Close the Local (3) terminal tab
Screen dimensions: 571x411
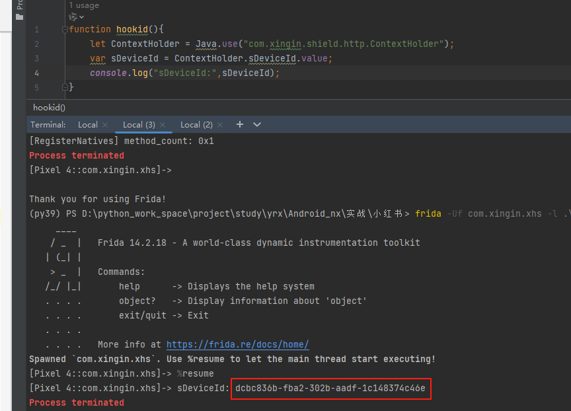[x=163, y=125]
